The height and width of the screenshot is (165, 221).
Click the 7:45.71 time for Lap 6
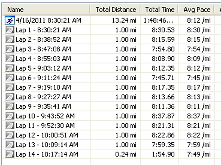[x=163, y=78]
